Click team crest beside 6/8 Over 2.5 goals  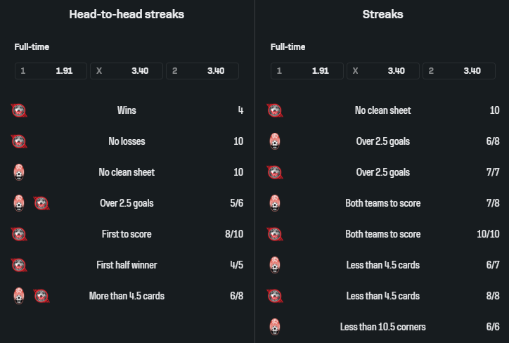tap(275, 141)
